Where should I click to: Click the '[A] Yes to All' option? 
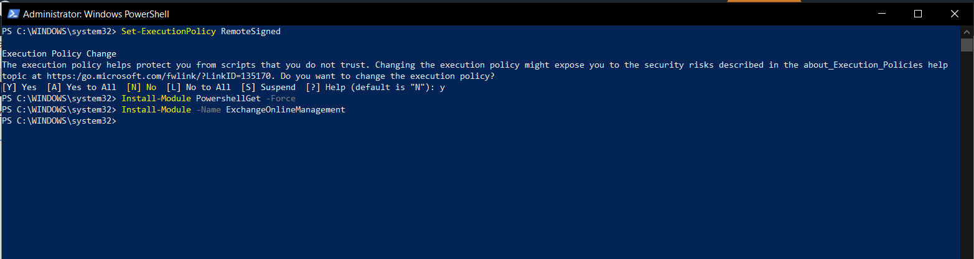coord(82,87)
